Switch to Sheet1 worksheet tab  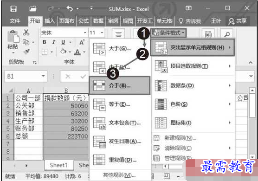59,165
